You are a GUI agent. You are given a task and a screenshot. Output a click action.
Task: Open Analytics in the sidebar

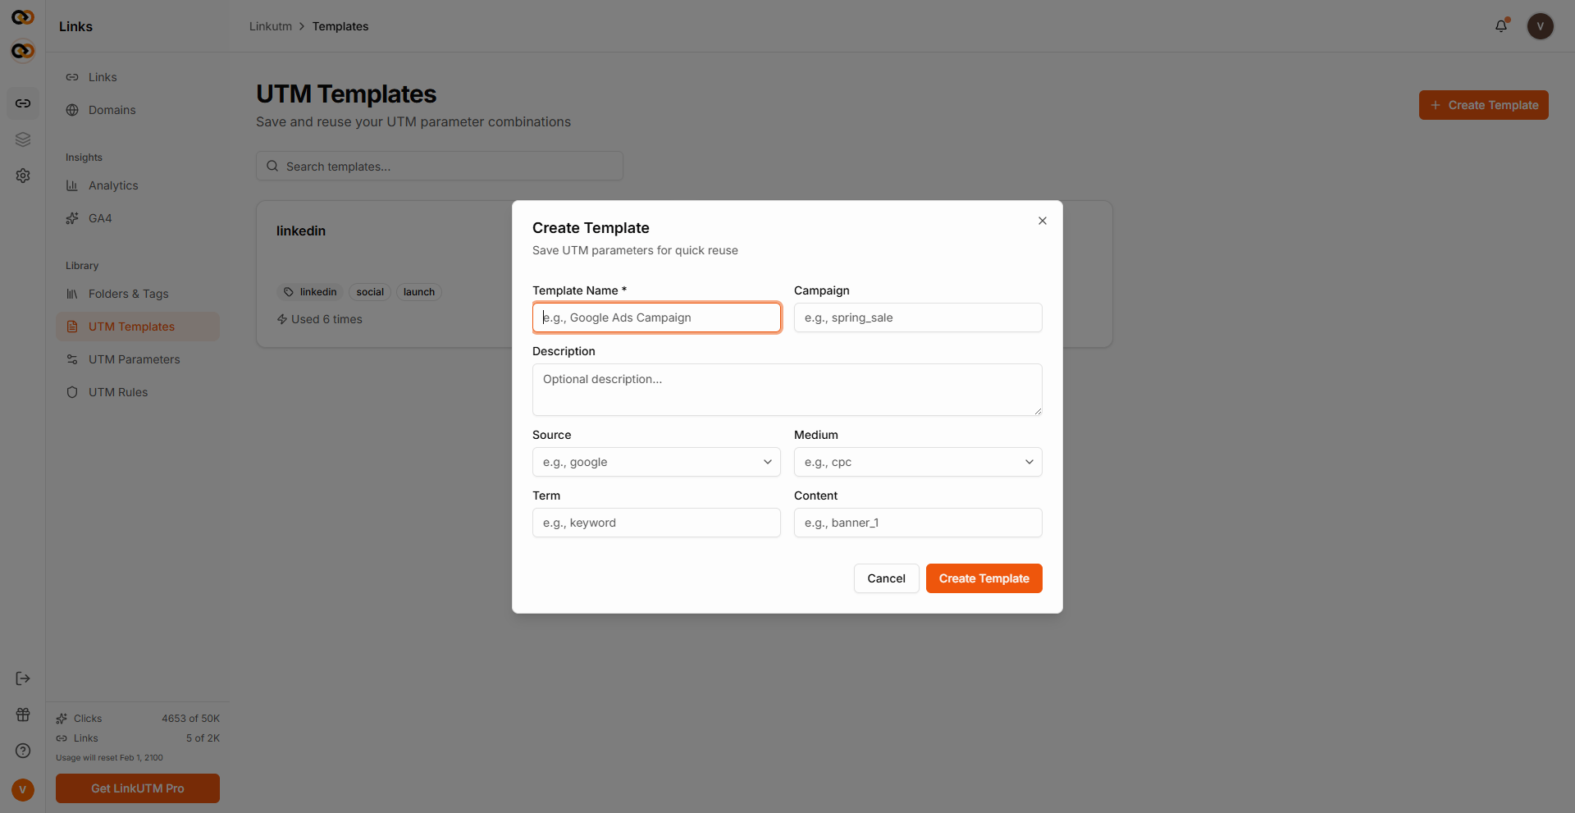[x=138, y=185]
